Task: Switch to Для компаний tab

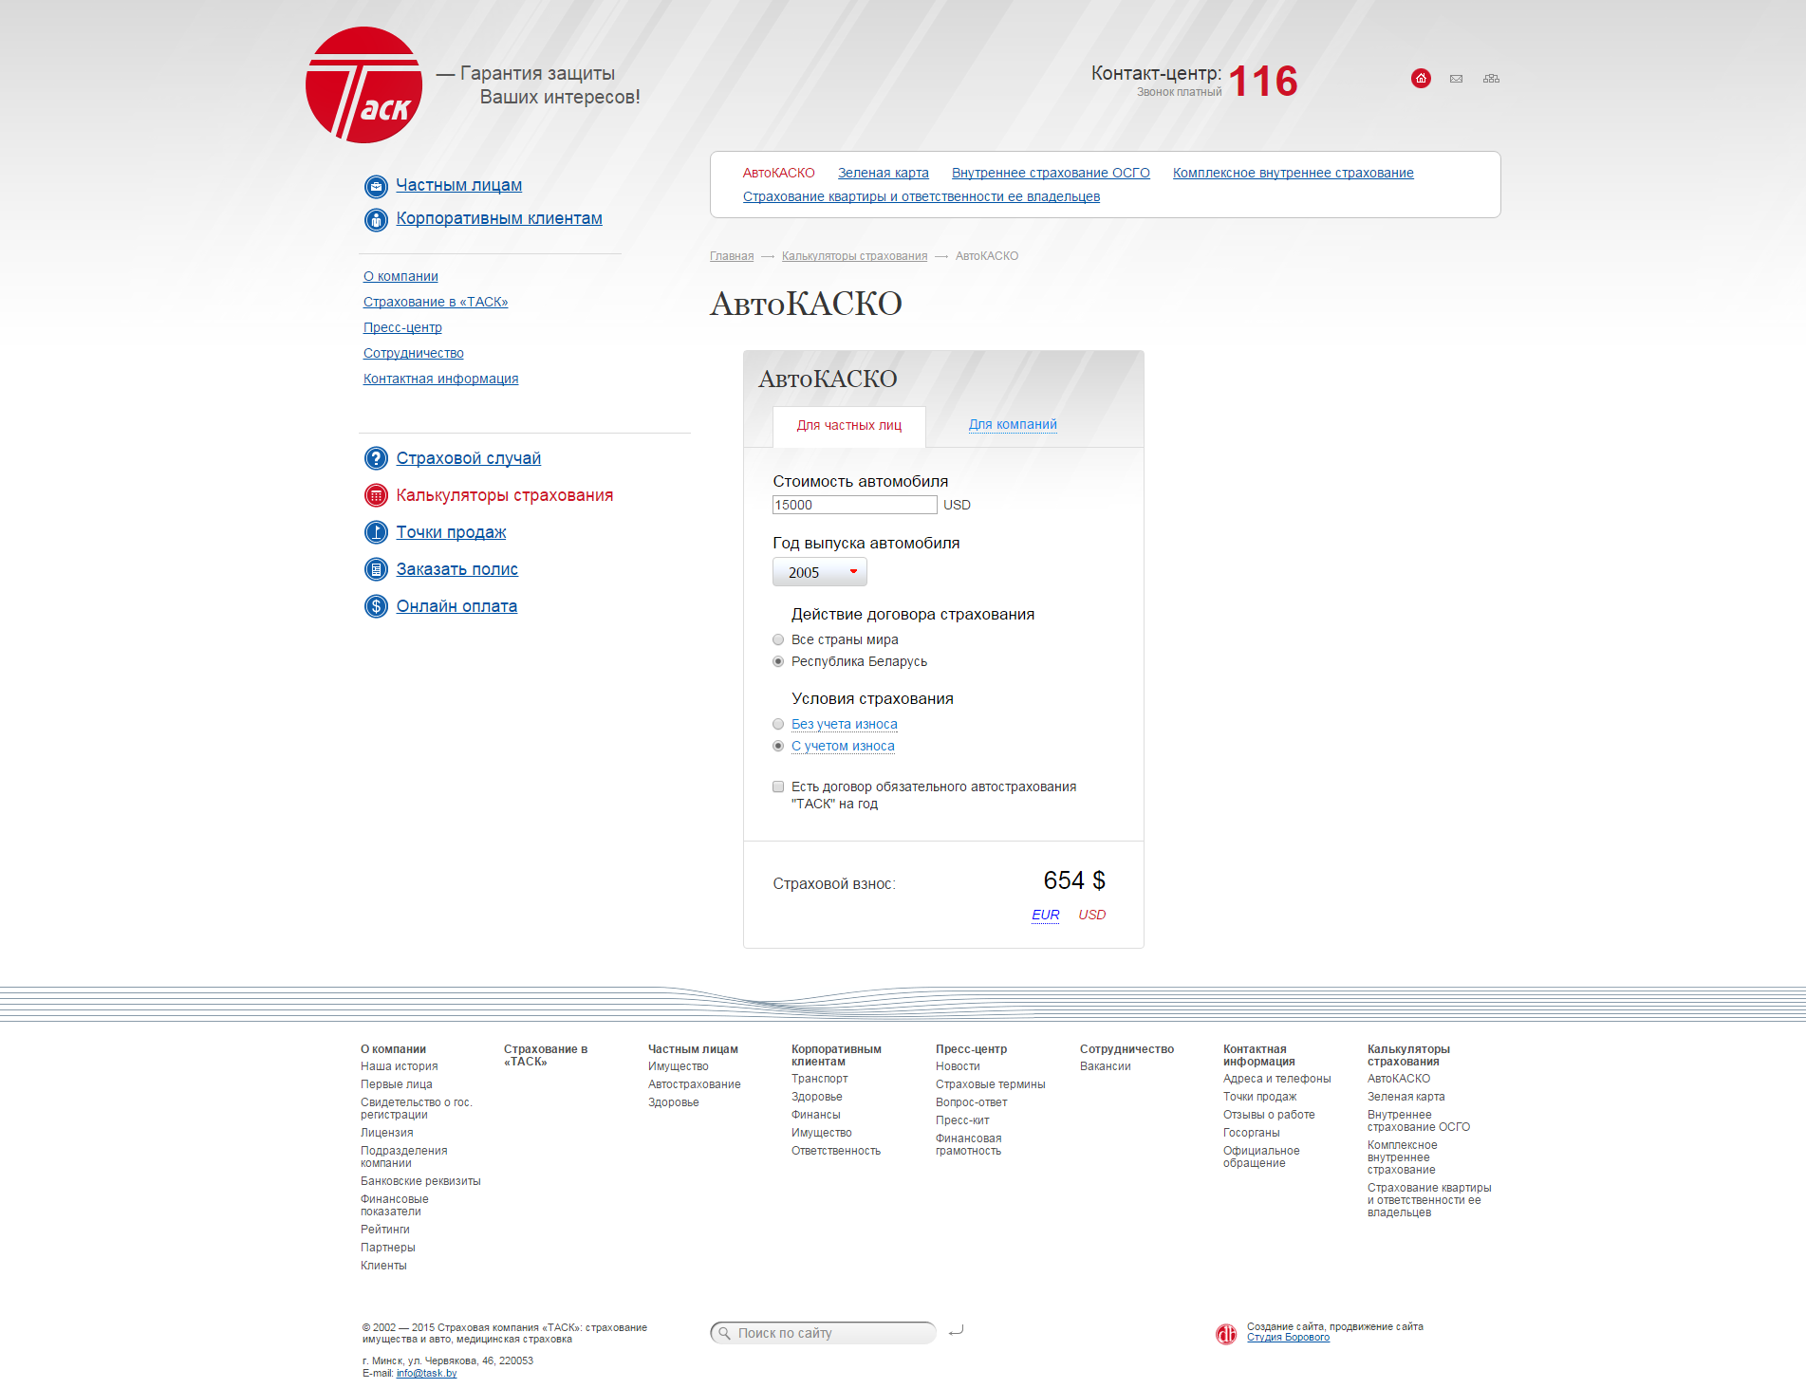Action: (1013, 425)
